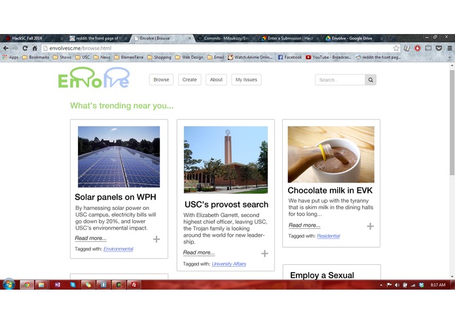Open the ElemenTerra bookmark folder
455x323 pixels.
[x=129, y=58]
